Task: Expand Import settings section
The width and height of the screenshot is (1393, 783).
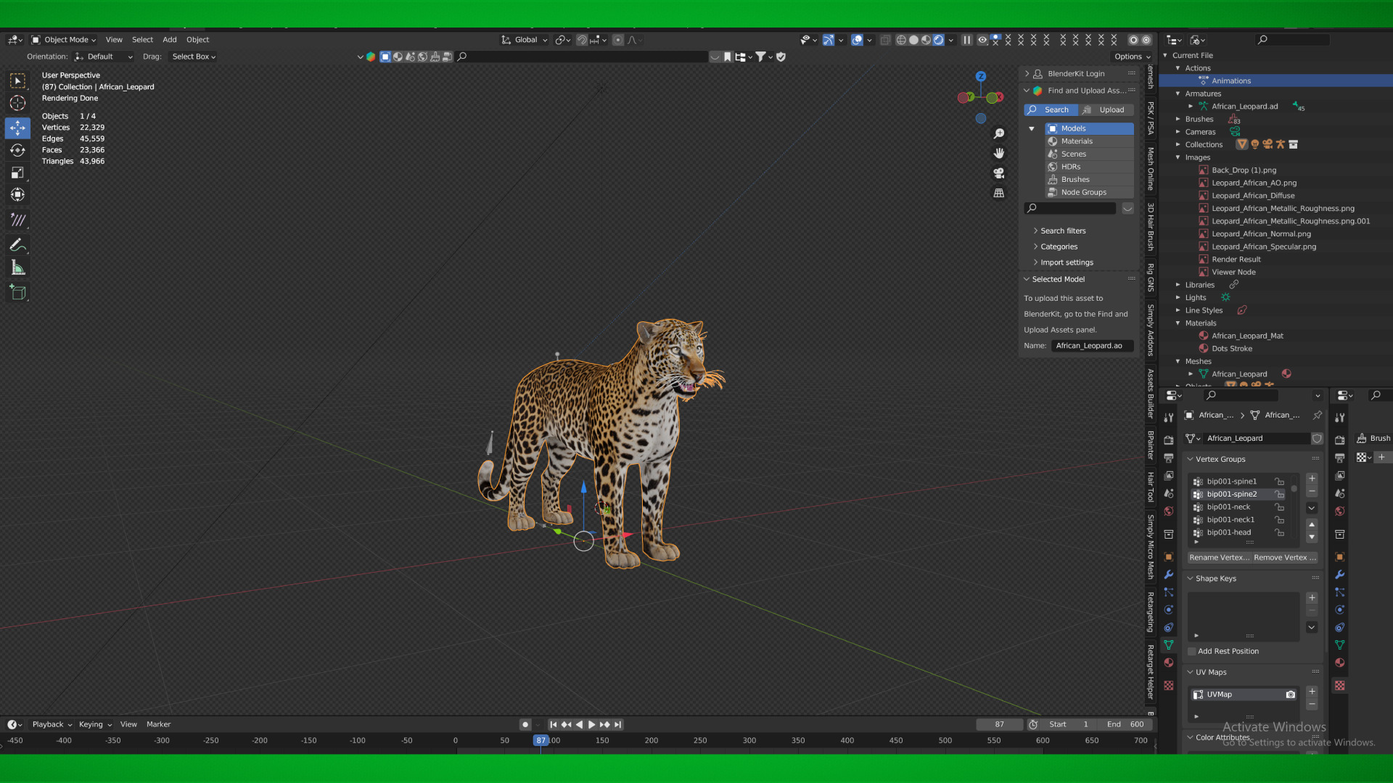Action: pos(1067,262)
